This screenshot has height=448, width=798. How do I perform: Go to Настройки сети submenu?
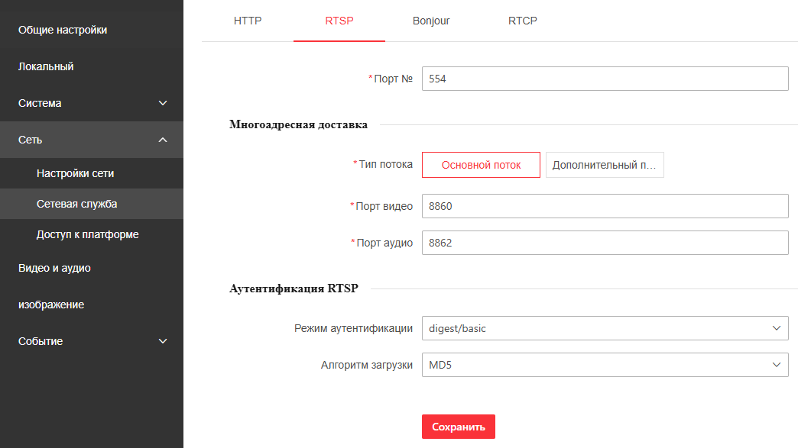[75, 173]
